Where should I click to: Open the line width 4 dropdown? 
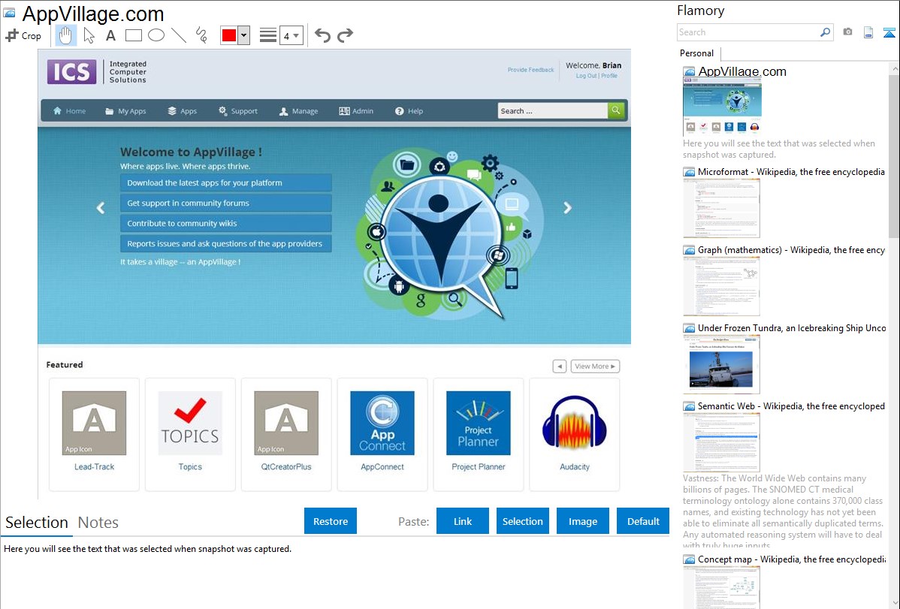point(291,35)
